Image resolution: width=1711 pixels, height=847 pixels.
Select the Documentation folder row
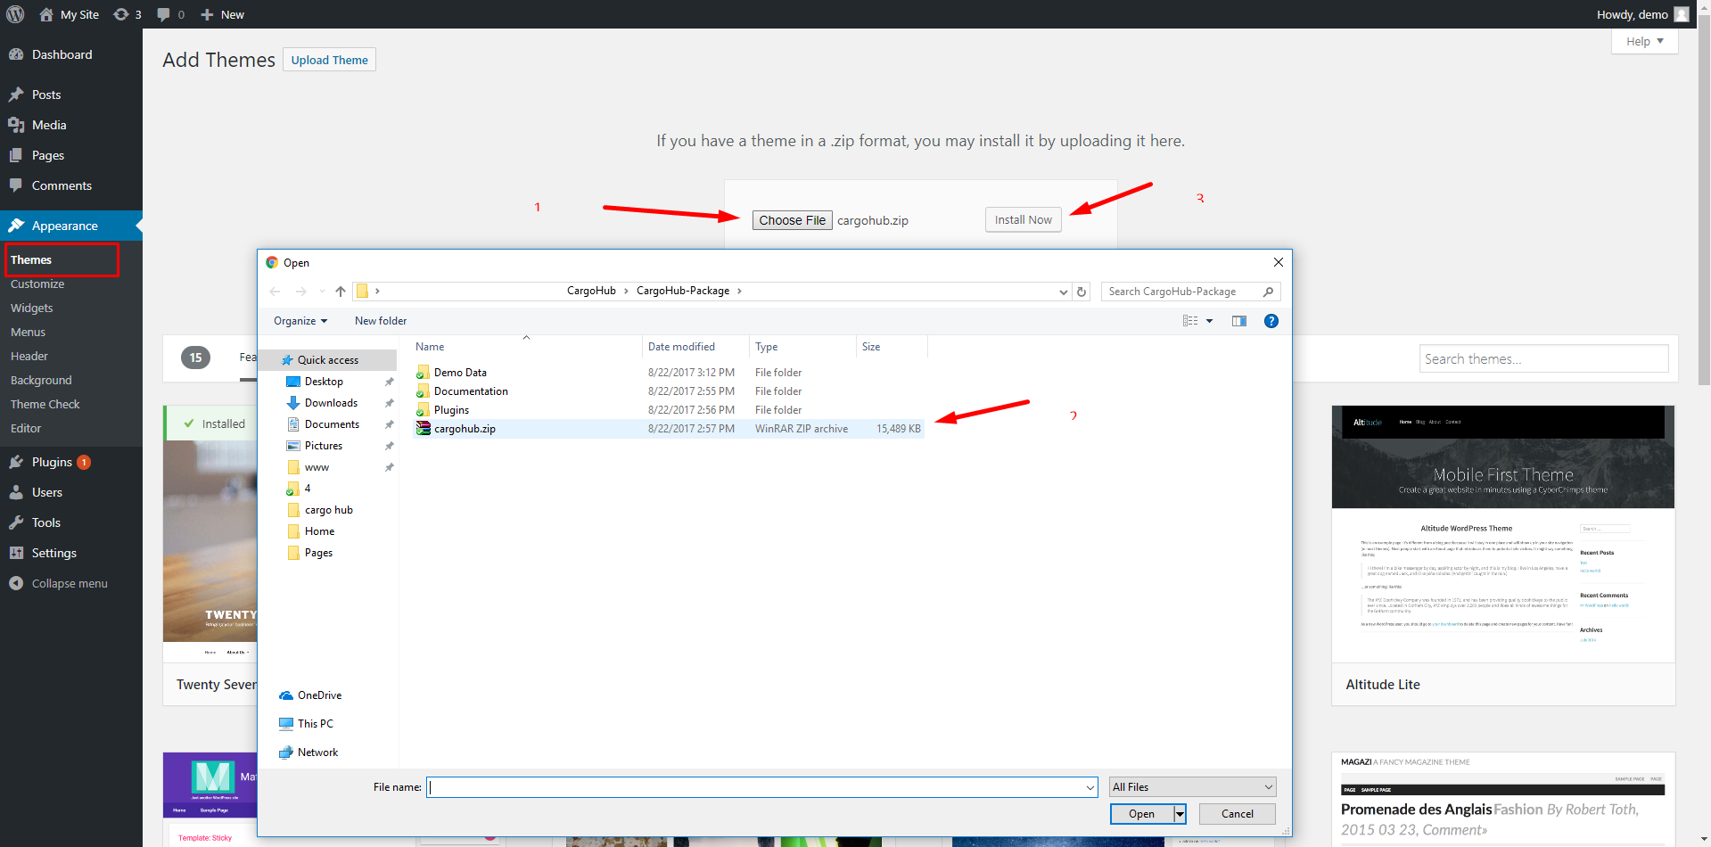click(x=669, y=391)
